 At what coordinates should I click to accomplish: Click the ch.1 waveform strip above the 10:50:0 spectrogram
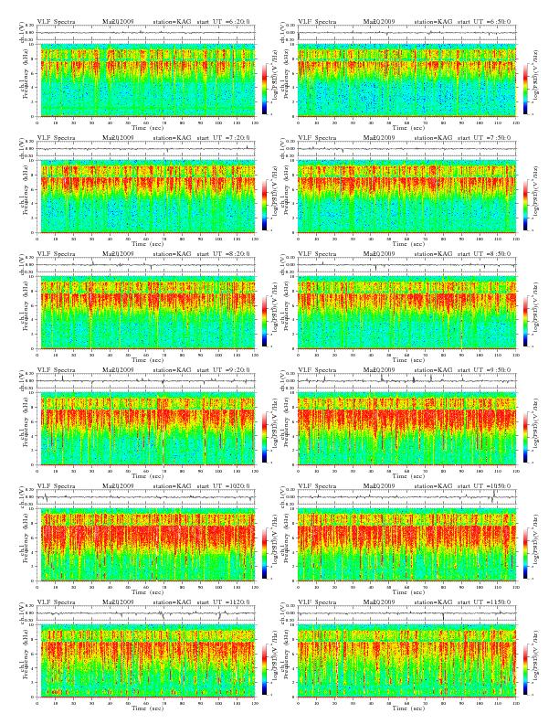(406, 497)
